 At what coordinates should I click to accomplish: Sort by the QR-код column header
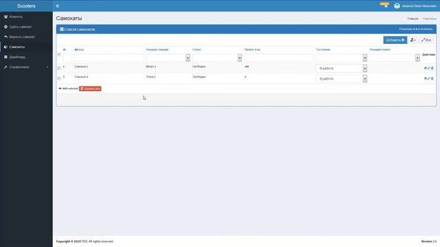[x=79, y=49]
